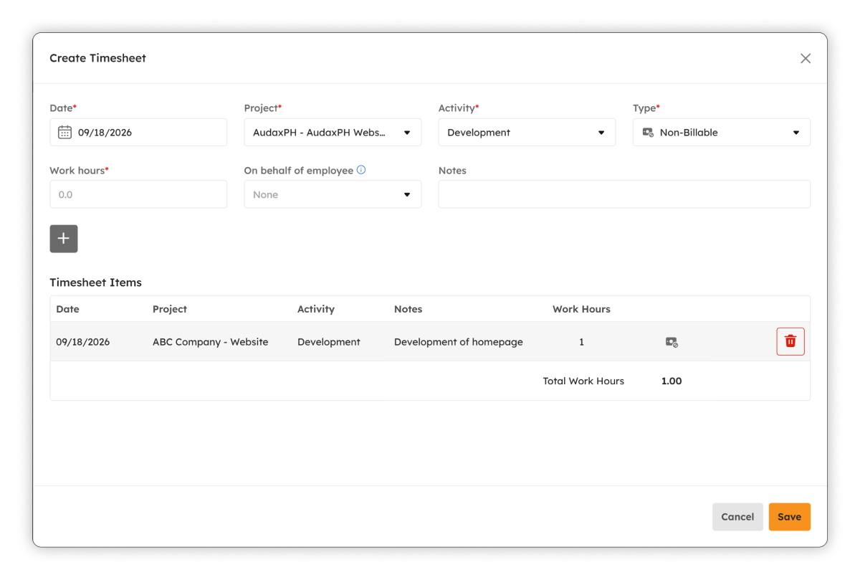This screenshot has height=580, width=860.
Task: Click the 'Timesheet Items' heading
Action: (95, 282)
